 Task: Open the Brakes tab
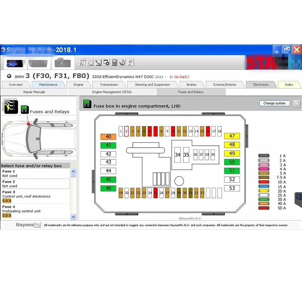click(191, 85)
